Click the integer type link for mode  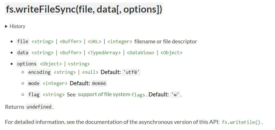click(55, 84)
